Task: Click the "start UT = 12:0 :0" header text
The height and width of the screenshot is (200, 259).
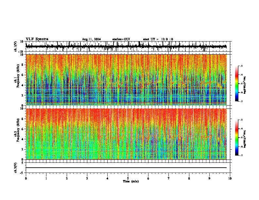Action: point(158,39)
